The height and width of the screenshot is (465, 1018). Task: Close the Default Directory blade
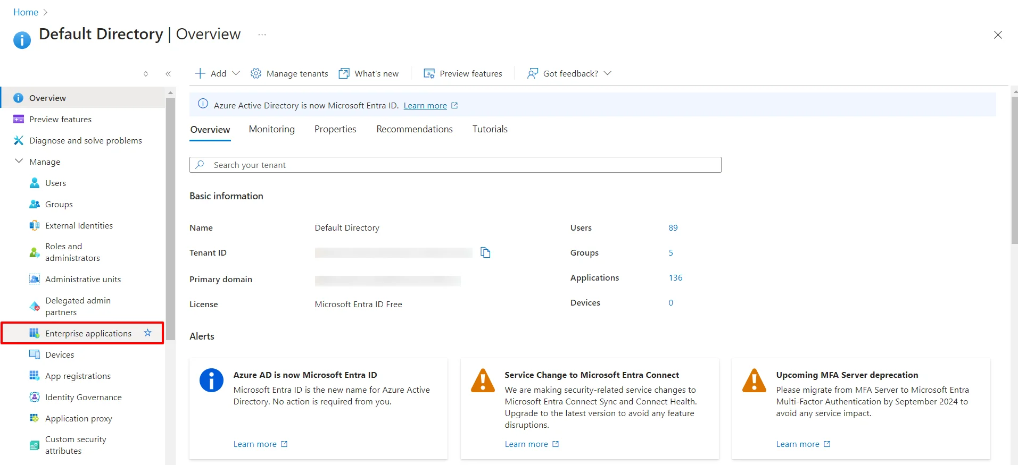[x=998, y=35]
